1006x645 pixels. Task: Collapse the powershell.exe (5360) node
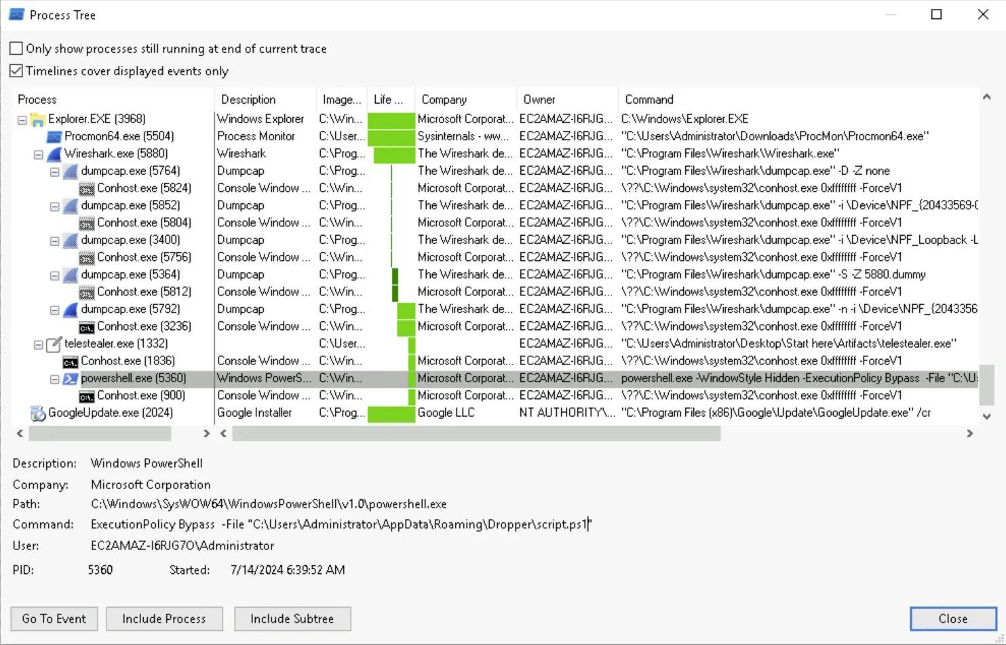(55, 379)
